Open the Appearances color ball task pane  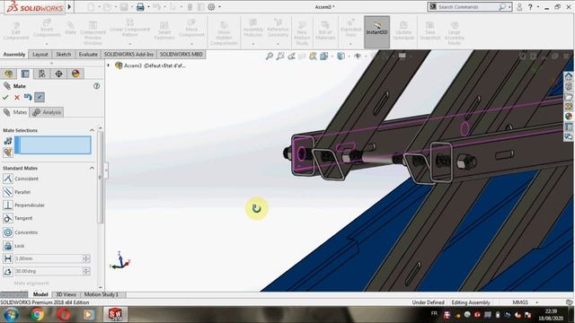[569, 117]
